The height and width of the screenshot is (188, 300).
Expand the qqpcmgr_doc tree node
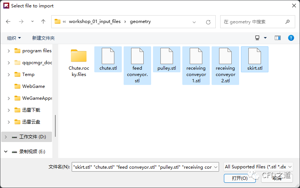coord(9,63)
